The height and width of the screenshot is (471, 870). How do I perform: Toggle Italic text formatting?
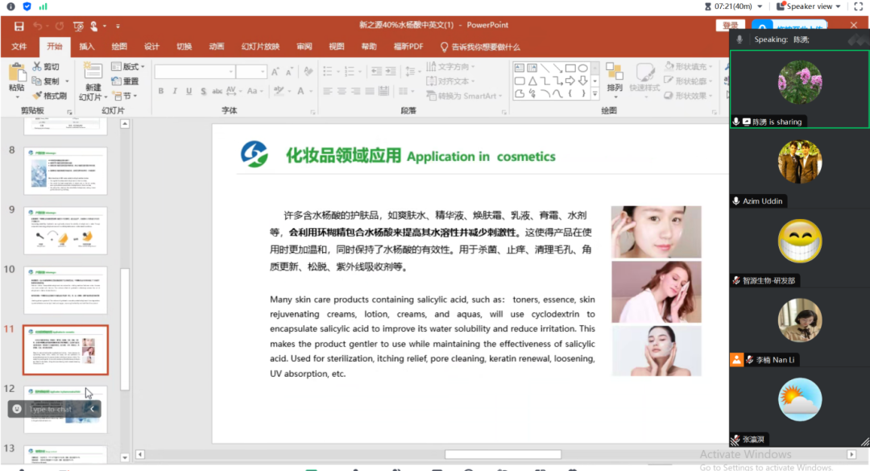[x=176, y=91]
